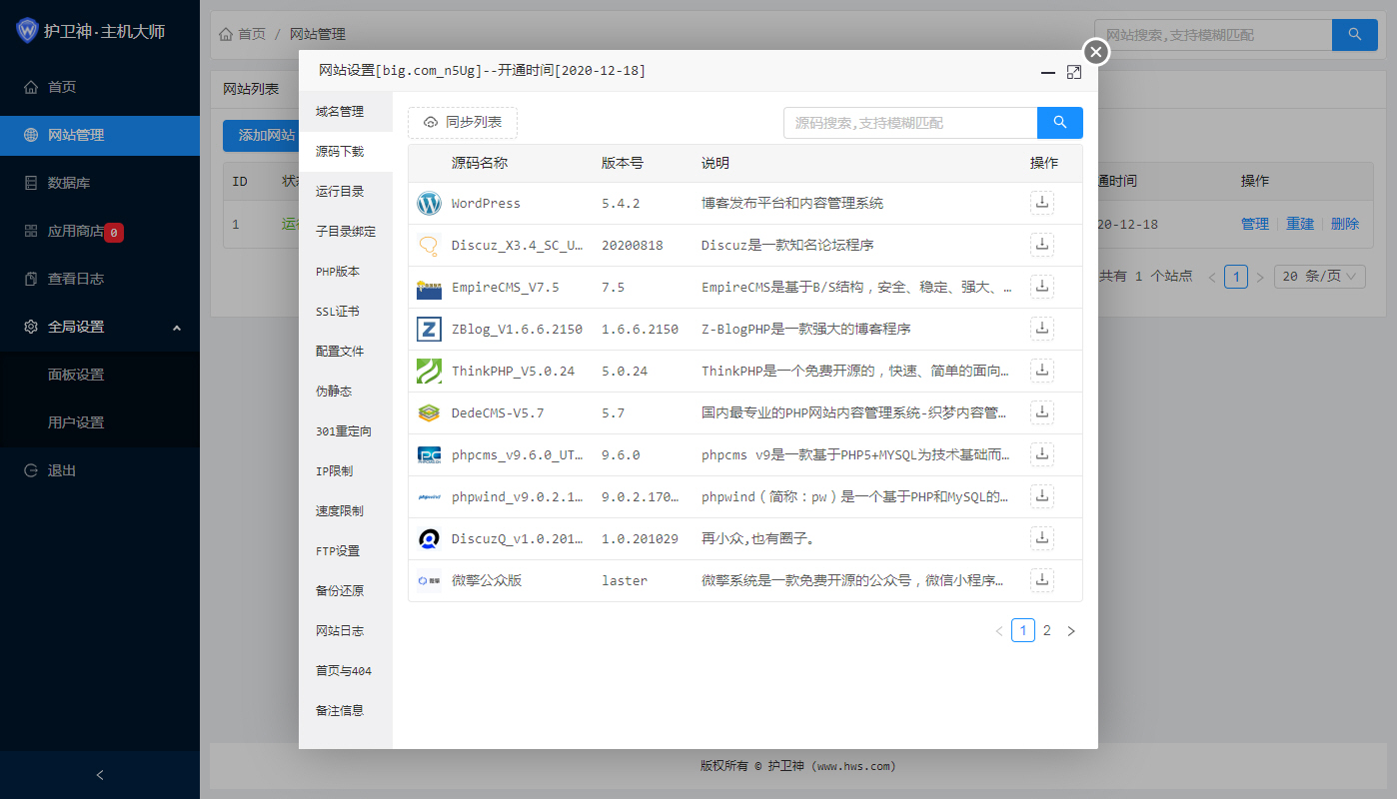Viewport: 1397px width, 799px height.
Task: Open the FTP设置 tab
Action: click(x=346, y=551)
